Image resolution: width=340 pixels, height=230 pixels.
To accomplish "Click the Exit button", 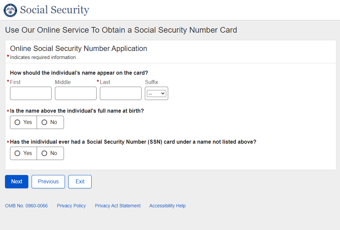I will point(80,182).
